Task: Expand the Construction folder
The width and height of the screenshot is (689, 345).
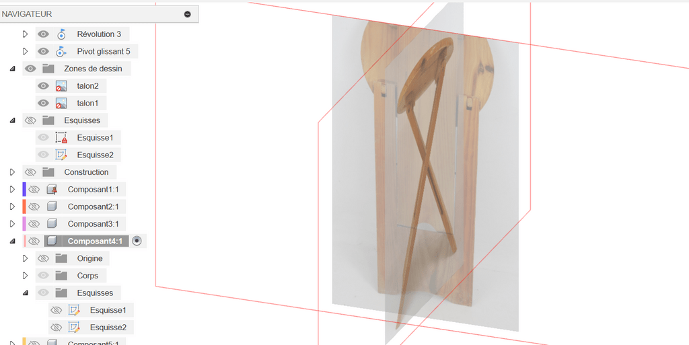Action: point(12,172)
